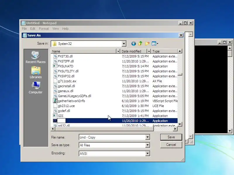
Task: Click the file list scroll left arrow
Action: pyautogui.click(x=53, y=129)
